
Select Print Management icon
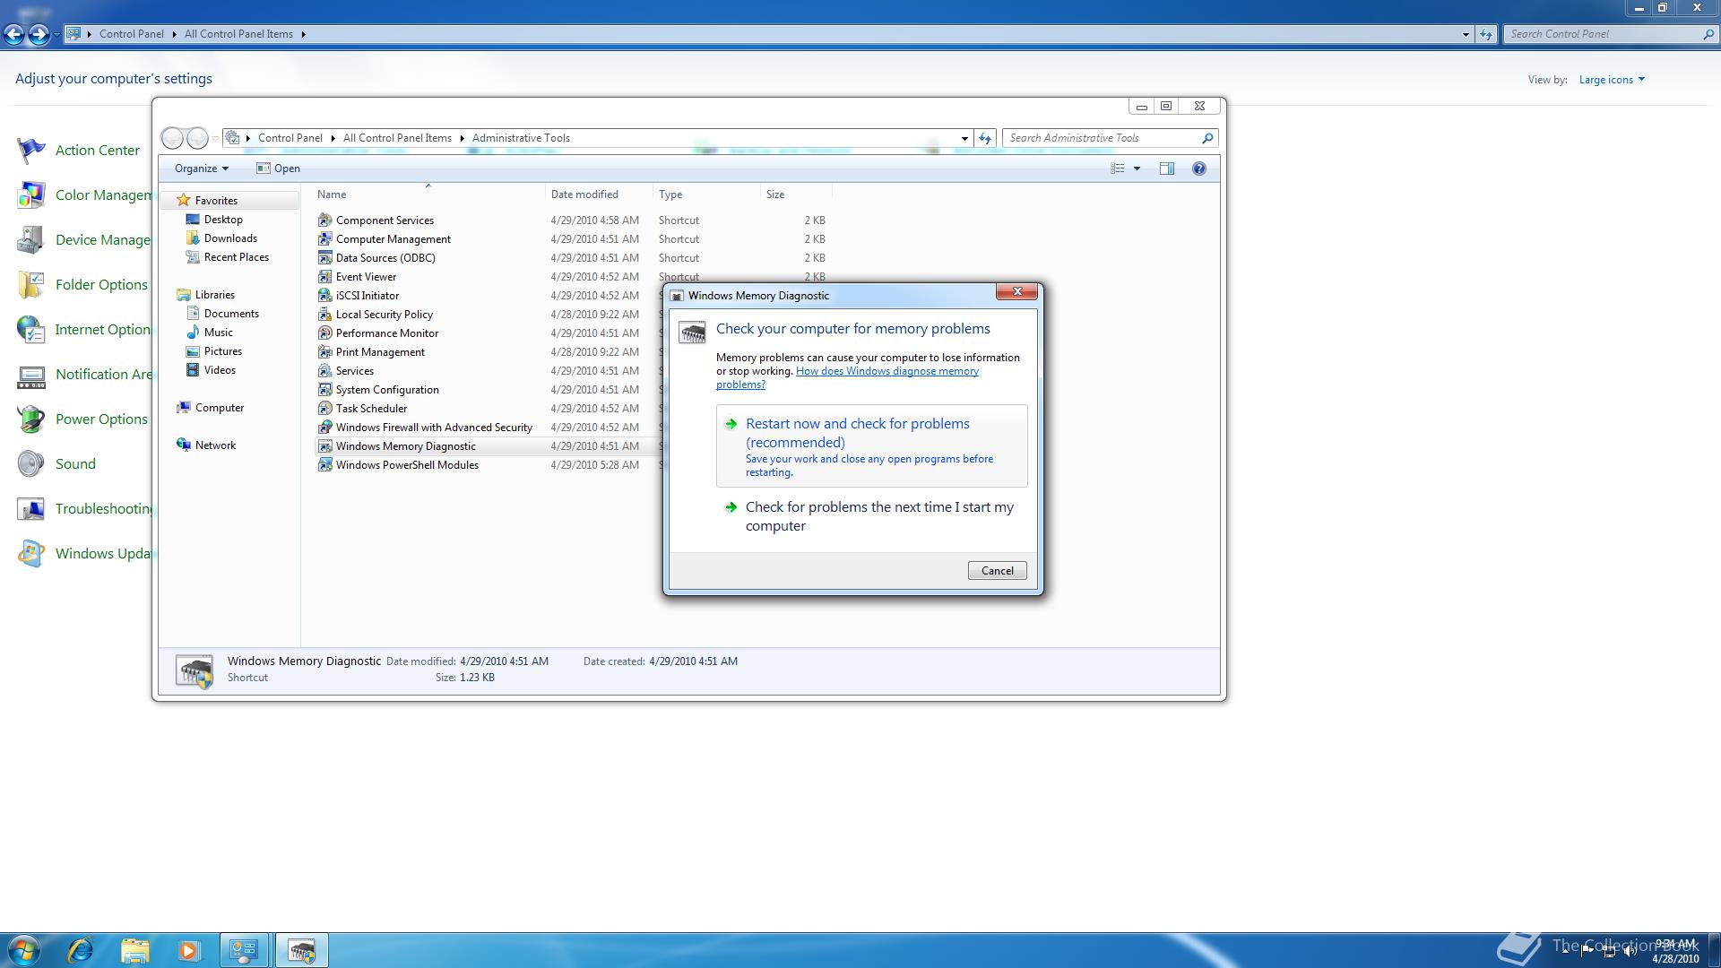[325, 352]
